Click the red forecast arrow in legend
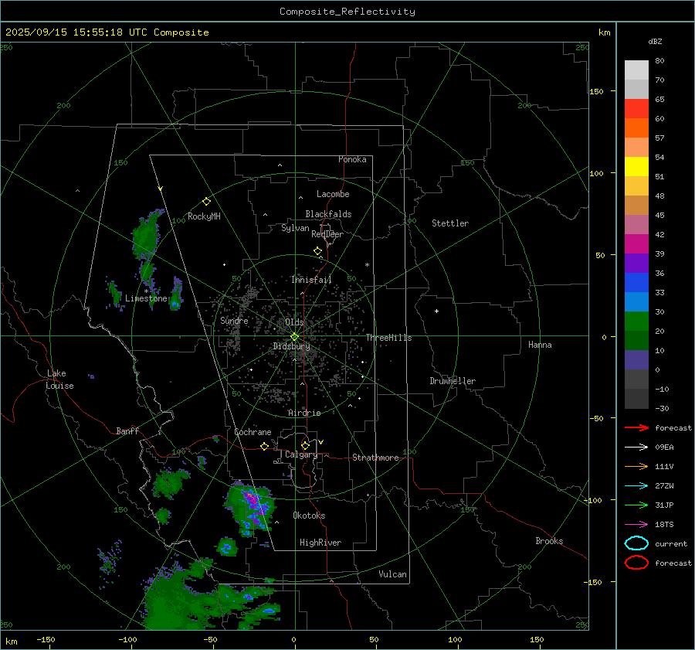The height and width of the screenshot is (650, 695). coord(636,427)
